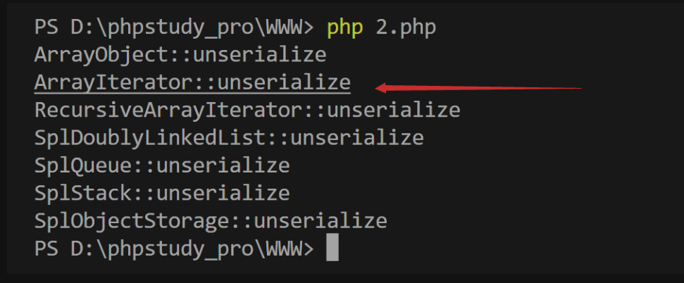684x283 pixels.
Task: Click the red arrow annotation
Action: [478, 88]
